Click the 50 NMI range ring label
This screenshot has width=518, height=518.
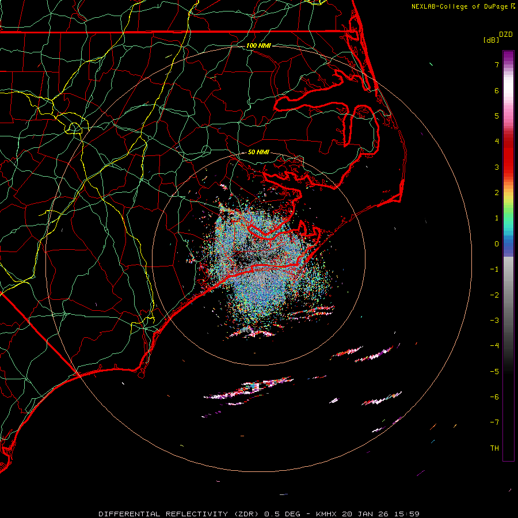coord(258,152)
